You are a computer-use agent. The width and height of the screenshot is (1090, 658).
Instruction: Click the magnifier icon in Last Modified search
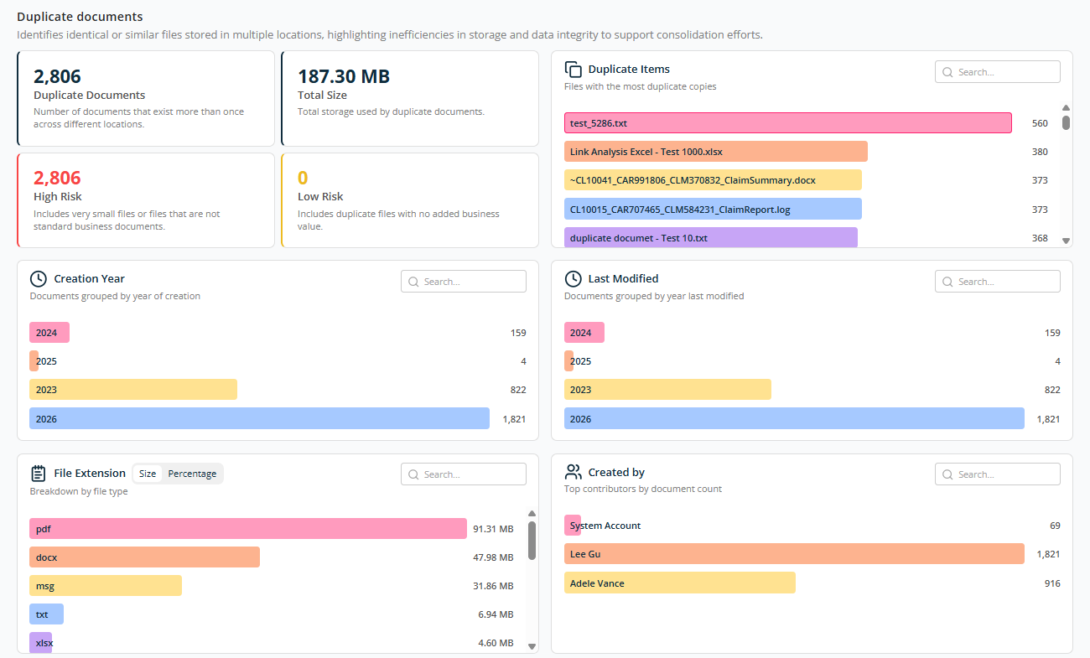point(948,282)
